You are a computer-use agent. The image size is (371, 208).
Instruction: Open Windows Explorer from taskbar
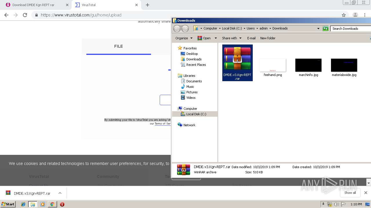pos(33,204)
